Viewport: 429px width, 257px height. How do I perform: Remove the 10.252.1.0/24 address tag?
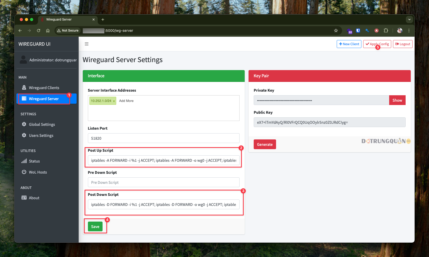[x=114, y=101]
